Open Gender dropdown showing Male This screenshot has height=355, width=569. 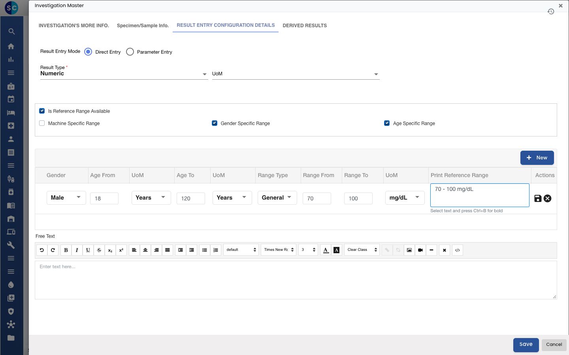tap(66, 198)
